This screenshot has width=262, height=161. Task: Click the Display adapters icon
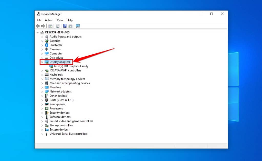pos(47,62)
